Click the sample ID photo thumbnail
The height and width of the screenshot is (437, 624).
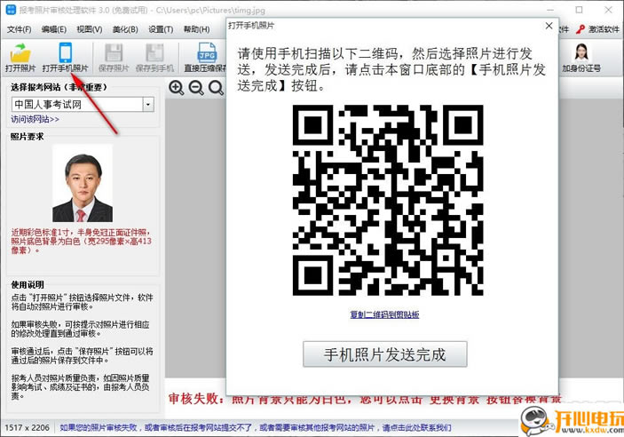[x=83, y=183]
